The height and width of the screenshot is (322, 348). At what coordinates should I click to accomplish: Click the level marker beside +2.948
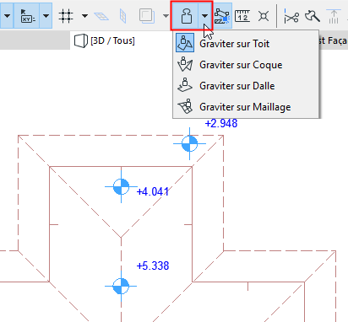pos(189,143)
